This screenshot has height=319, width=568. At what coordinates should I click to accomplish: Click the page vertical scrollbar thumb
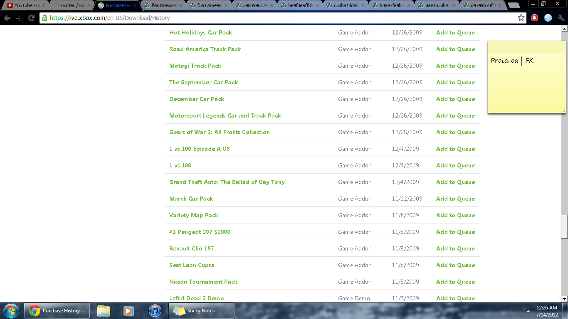click(x=564, y=227)
